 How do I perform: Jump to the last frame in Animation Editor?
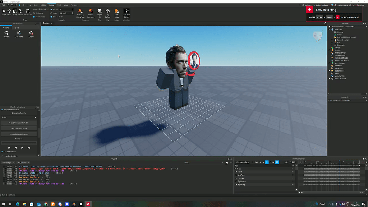(x=273, y=162)
